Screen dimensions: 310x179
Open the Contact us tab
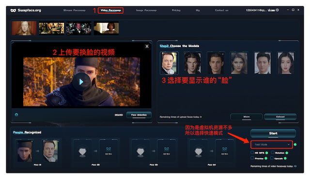(x=221, y=10)
